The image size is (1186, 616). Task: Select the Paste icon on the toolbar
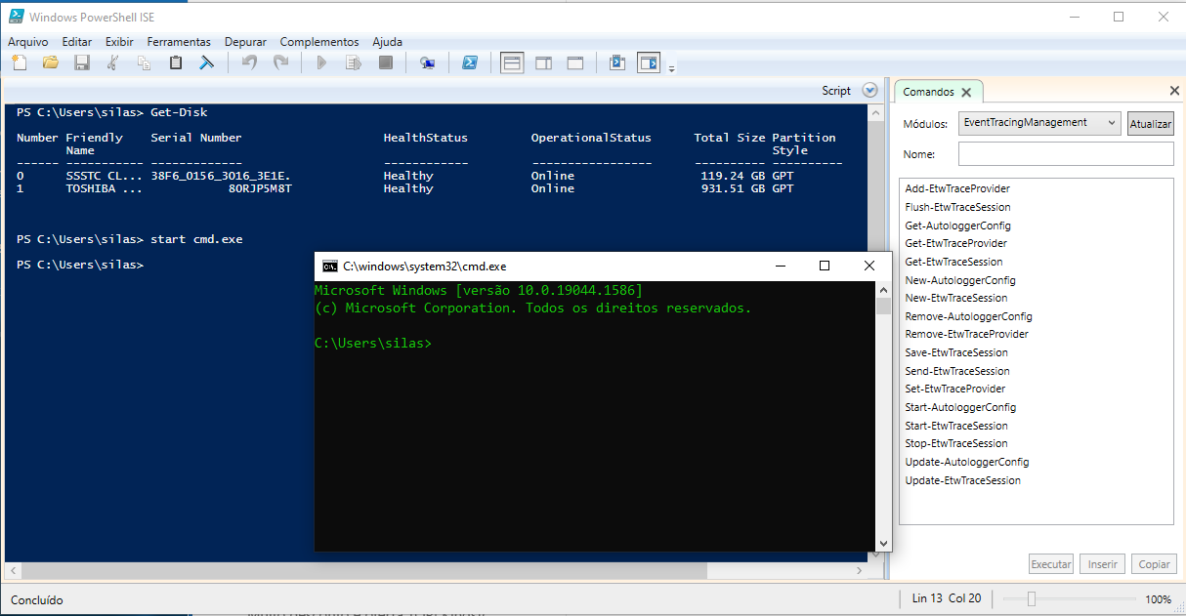pyautogui.click(x=175, y=62)
